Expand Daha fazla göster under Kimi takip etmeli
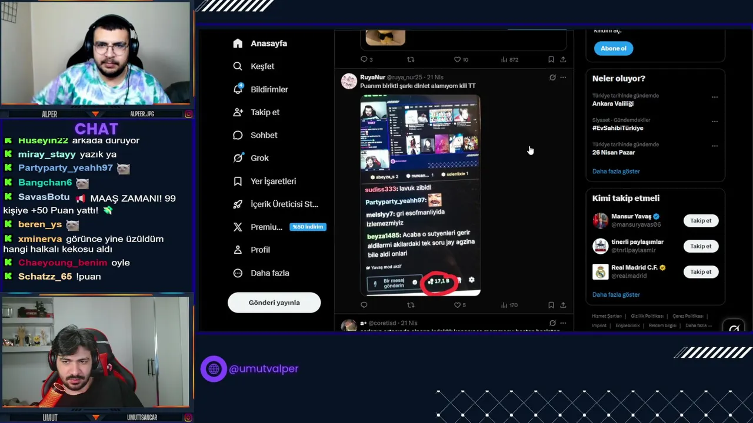753x423 pixels. pyautogui.click(x=616, y=295)
